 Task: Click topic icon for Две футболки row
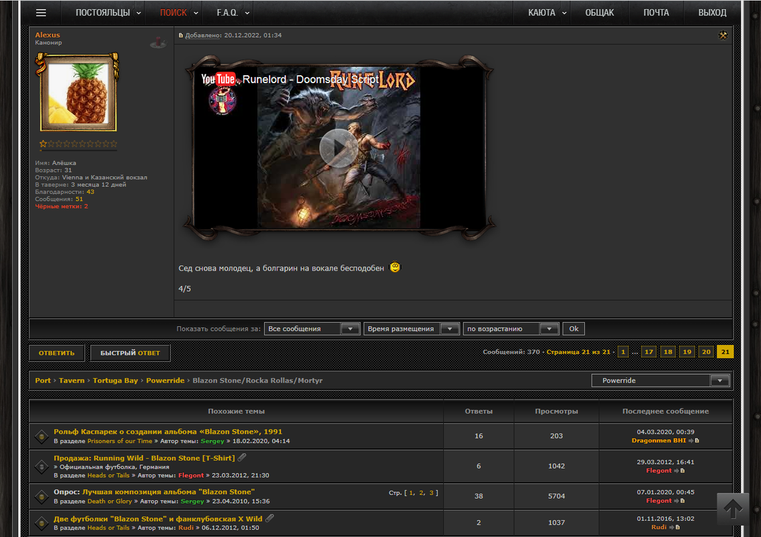click(x=42, y=522)
